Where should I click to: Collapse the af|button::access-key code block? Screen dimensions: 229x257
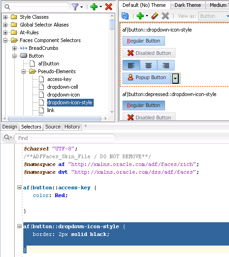(19, 187)
